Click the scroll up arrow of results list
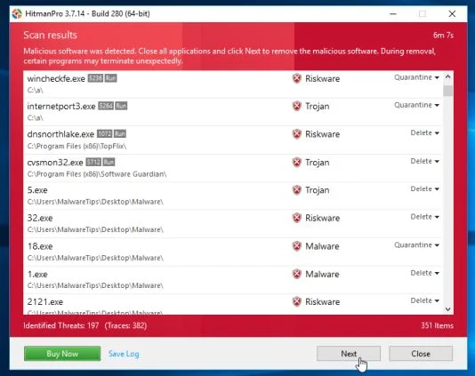The width and height of the screenshot is (475, 376). point(448,77)
